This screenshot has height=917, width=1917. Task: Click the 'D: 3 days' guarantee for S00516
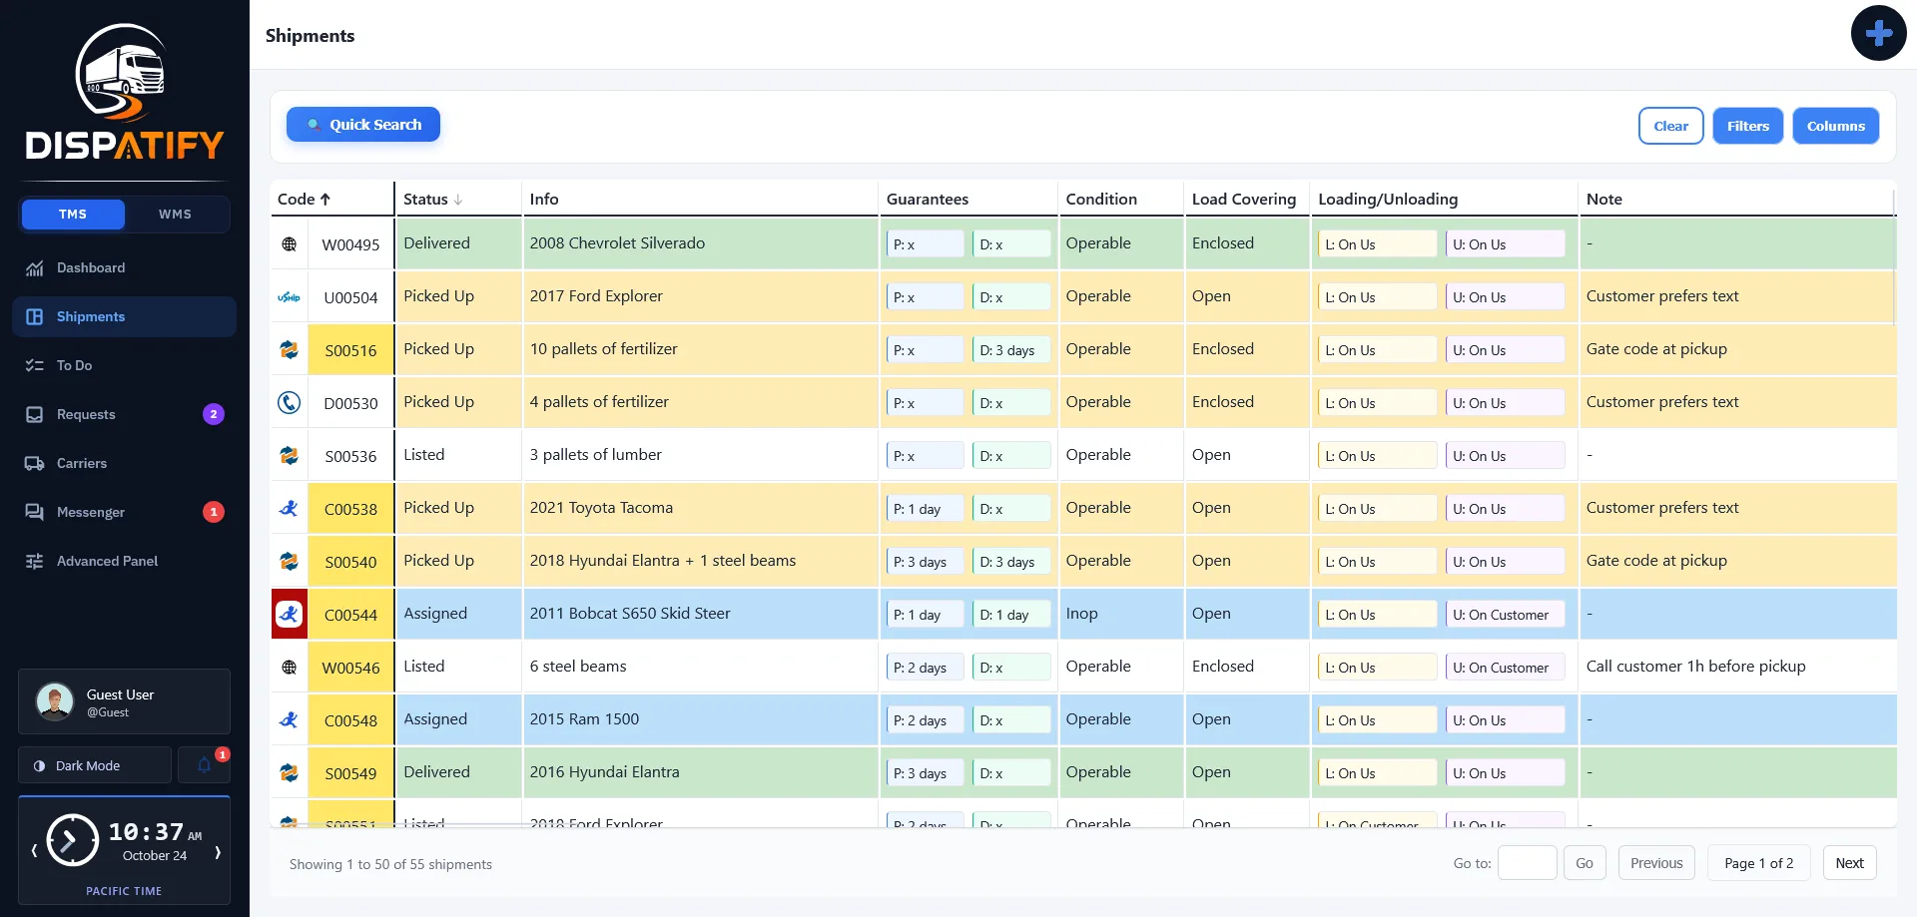(1010, 350)
